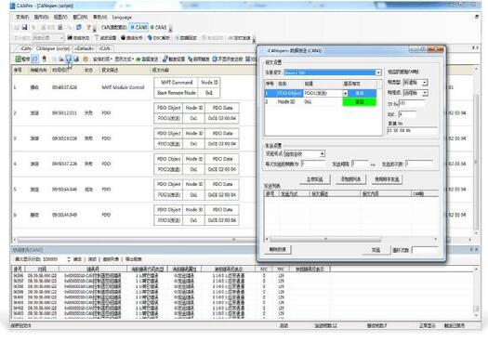Click the confirm button after max display rows
Image resolution: width=488 pixels, height=342 pixels.
pyautogui.click(x=77, y=259)
